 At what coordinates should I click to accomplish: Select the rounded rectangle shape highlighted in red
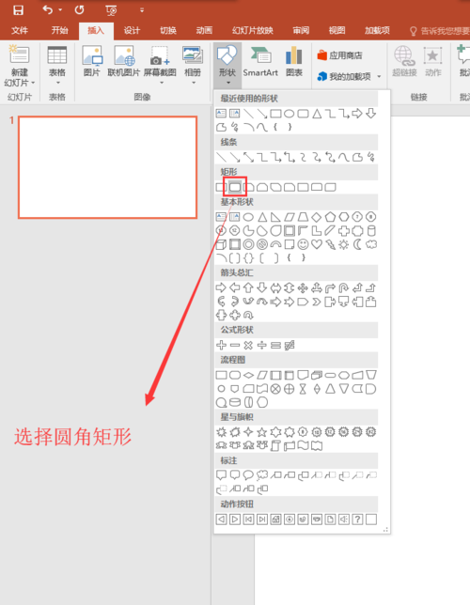[x=235, y=188]
